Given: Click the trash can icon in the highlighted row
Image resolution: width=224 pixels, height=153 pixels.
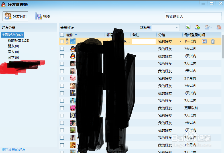Looking at the screenshot, I should [213, 41].
